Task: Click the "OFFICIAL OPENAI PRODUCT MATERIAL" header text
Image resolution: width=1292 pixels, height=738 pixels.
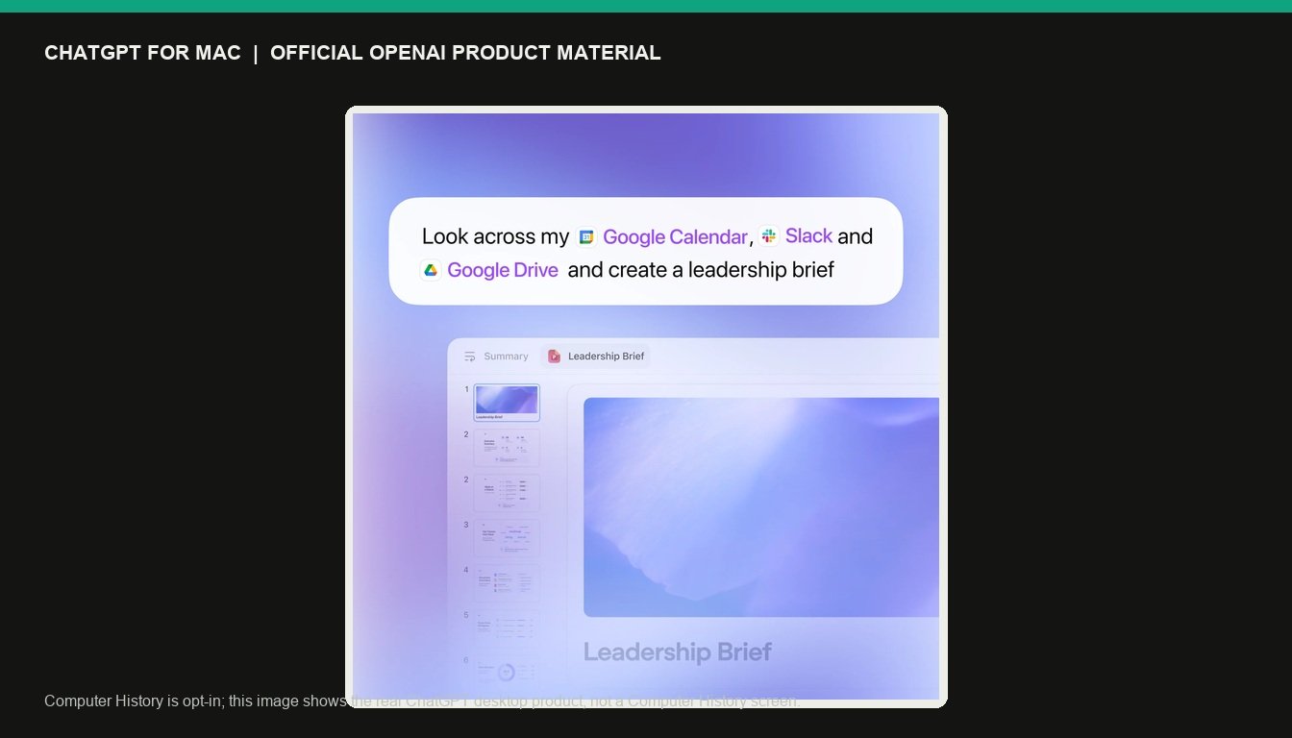Action: point(465,53)
